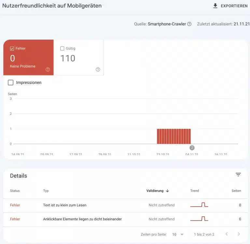Click the Seiten column header

click(x=236, y=191)
